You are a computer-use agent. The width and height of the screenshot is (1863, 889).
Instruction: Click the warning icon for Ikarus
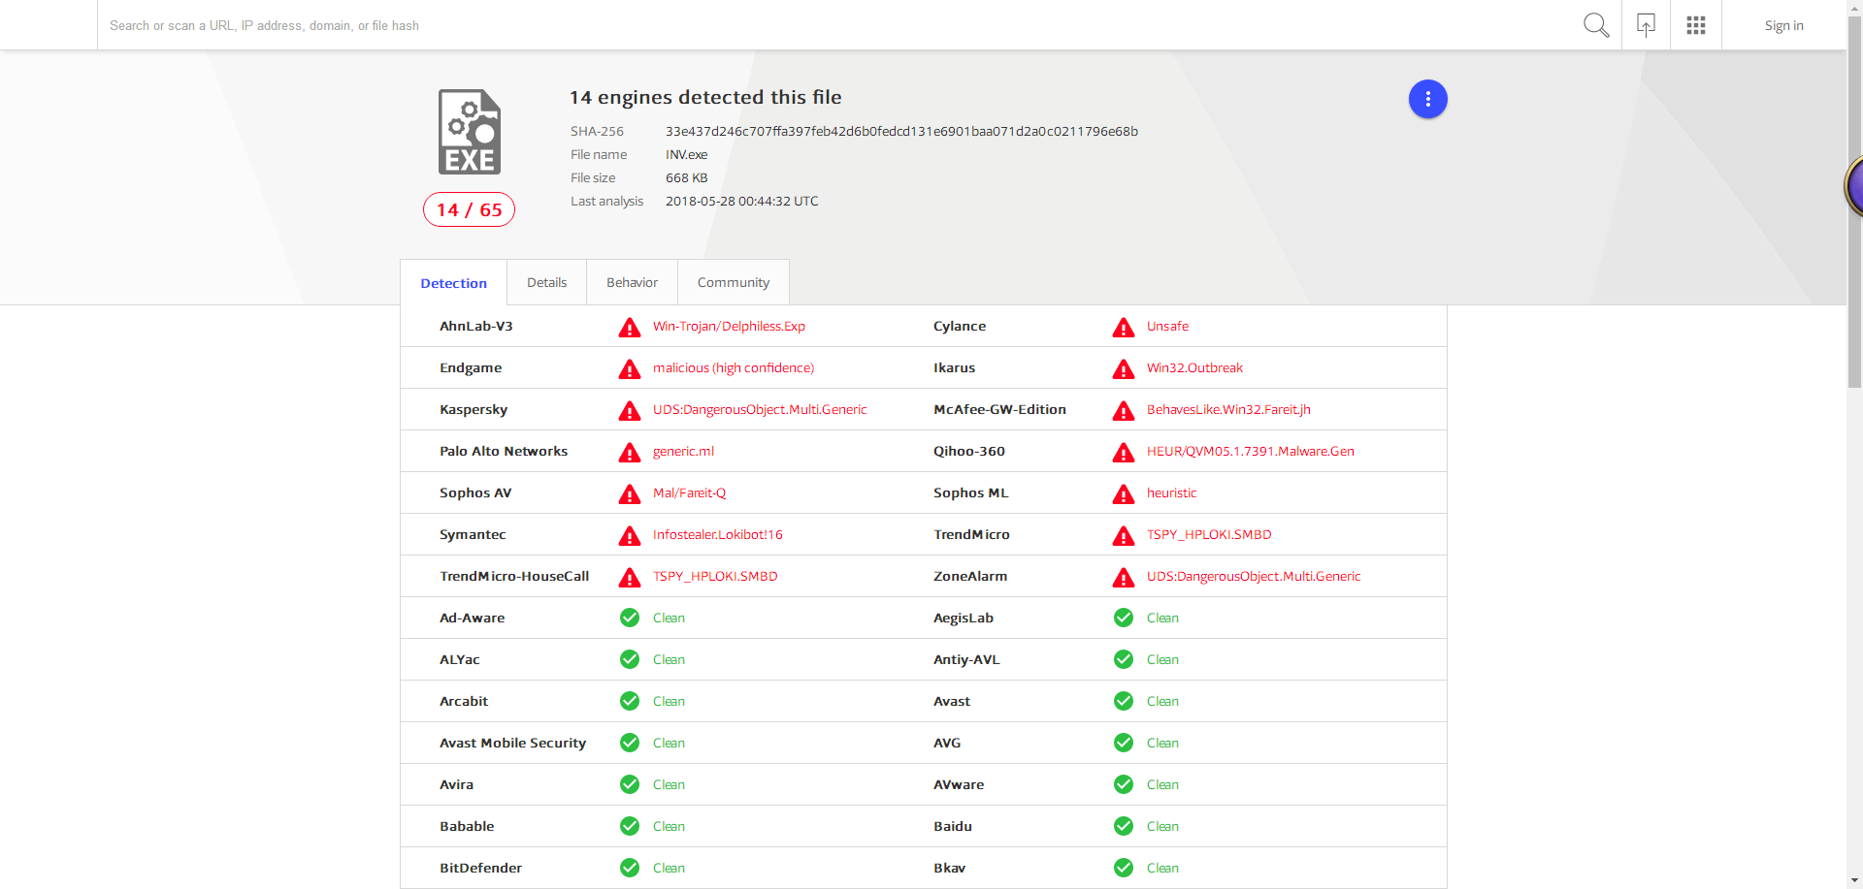coord(1124,368)
